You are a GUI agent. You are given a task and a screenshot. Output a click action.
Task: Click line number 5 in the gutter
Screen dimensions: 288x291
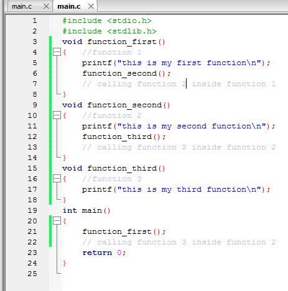click(x=35, y=63)
